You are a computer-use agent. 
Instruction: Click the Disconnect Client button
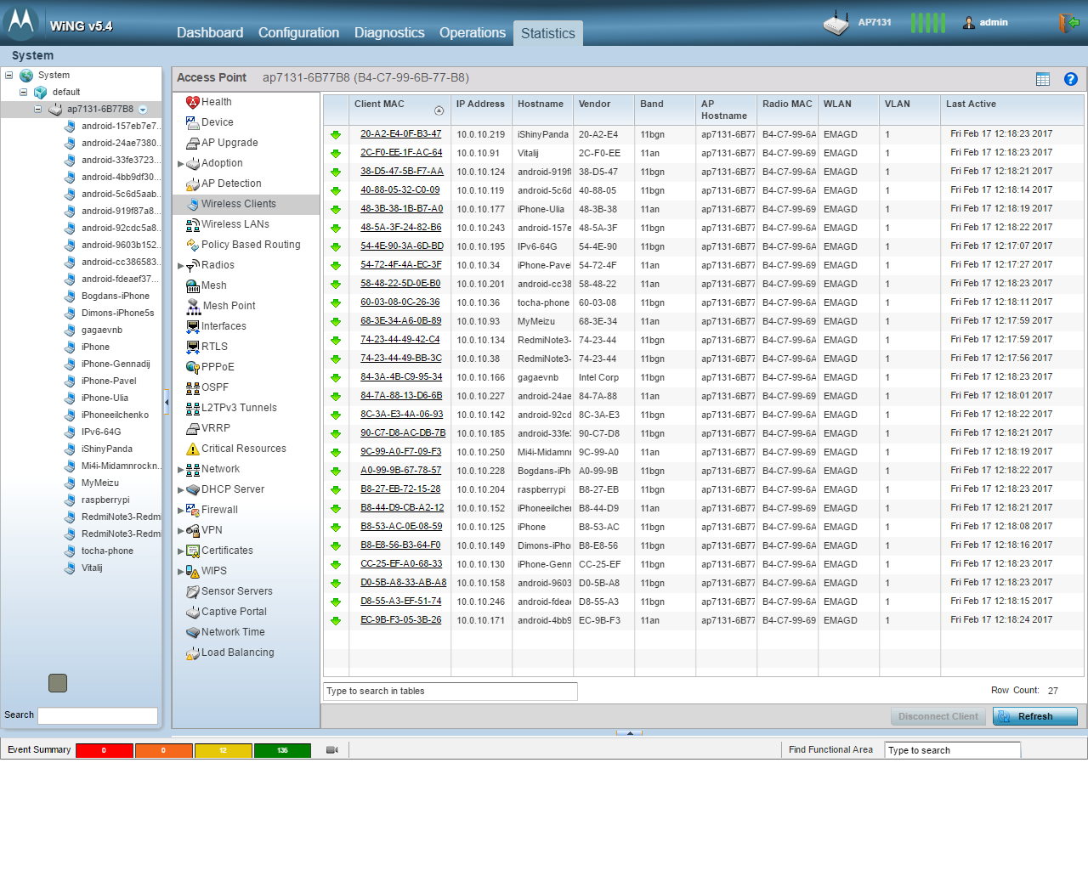pyautogui.click(x=938, y=716)
